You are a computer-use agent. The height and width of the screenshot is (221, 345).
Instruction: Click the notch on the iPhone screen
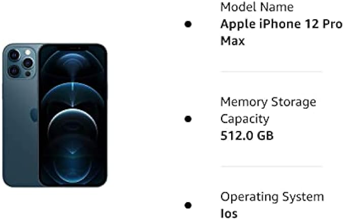73,48
